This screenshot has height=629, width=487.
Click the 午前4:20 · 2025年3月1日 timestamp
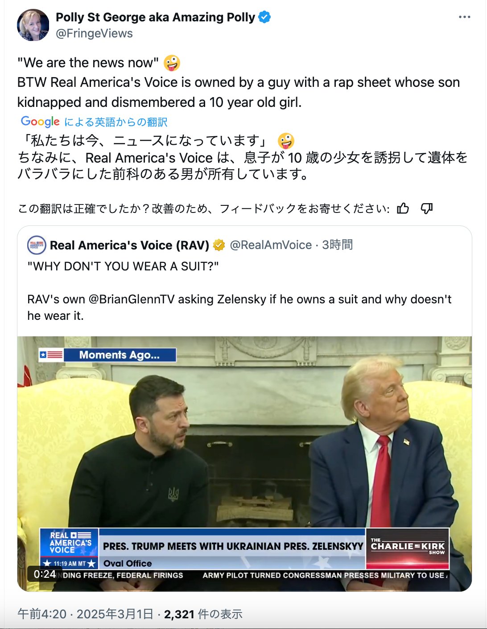pos(85,614)
